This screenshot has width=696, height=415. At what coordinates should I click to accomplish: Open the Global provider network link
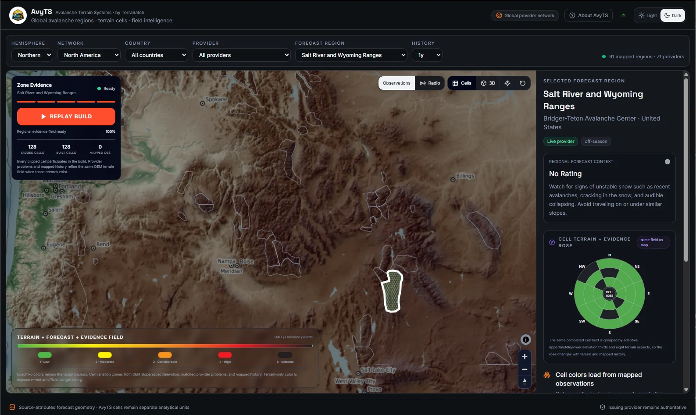pos(525,15)
